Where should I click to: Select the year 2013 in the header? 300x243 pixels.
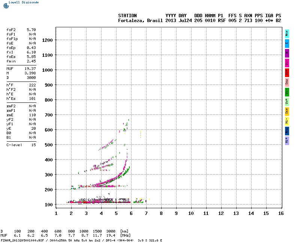pos(171,21)
